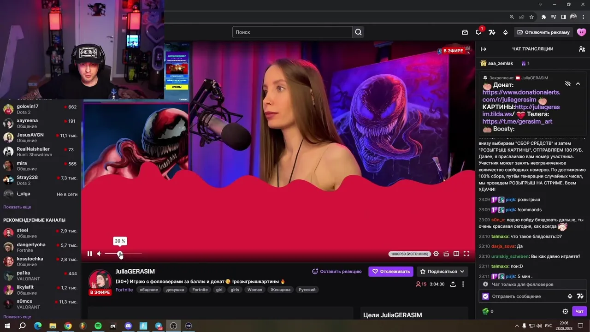
Task: Open the juliagerasim.tilda.ws link
Action: 521,111
